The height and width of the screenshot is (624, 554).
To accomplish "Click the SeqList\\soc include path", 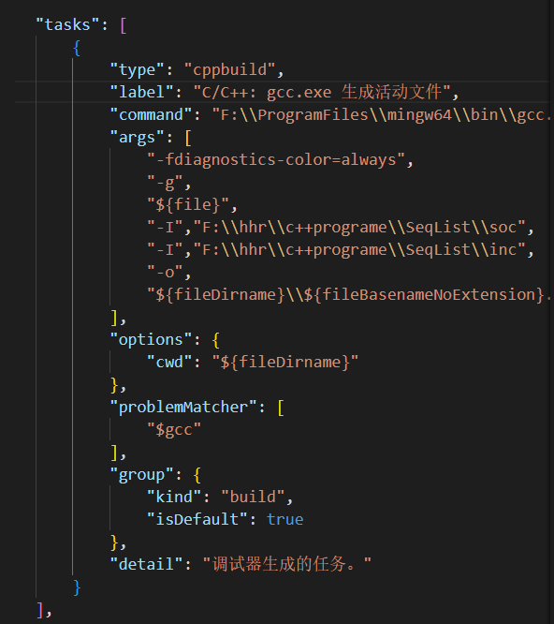I will pos(359,228).
